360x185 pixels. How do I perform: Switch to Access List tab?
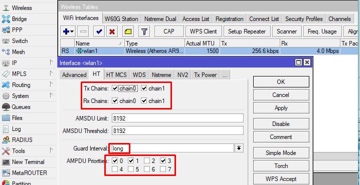click(x=196, y=19)
